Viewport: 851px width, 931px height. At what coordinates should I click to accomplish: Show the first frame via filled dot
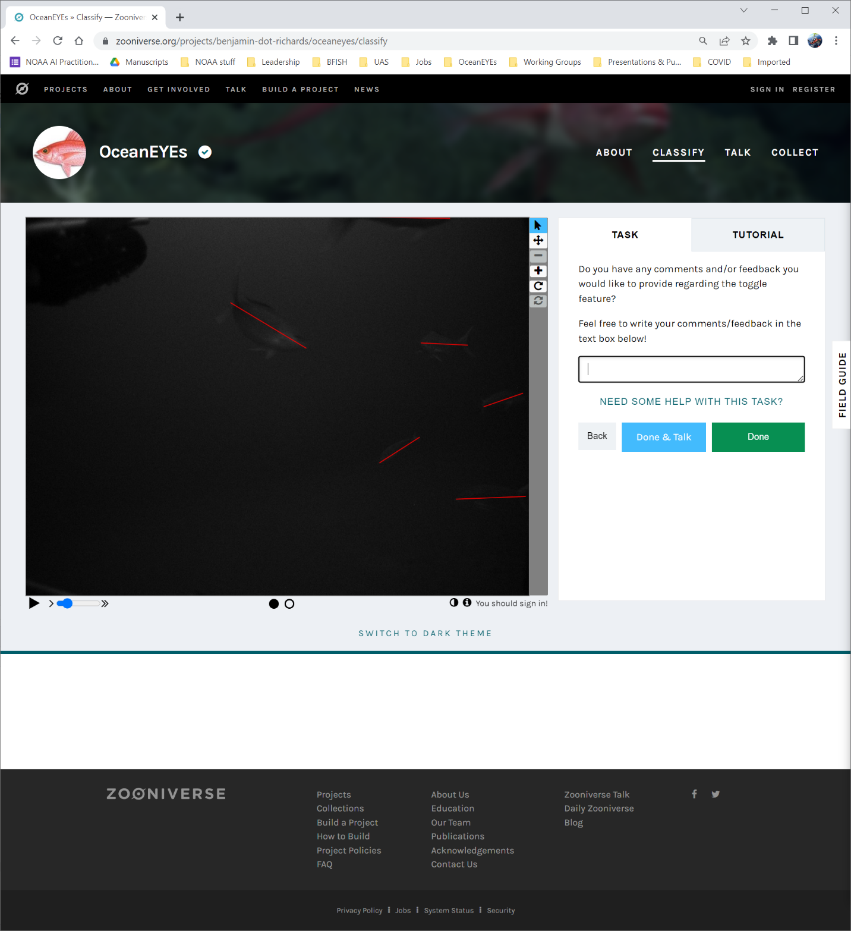pos(274,604)
